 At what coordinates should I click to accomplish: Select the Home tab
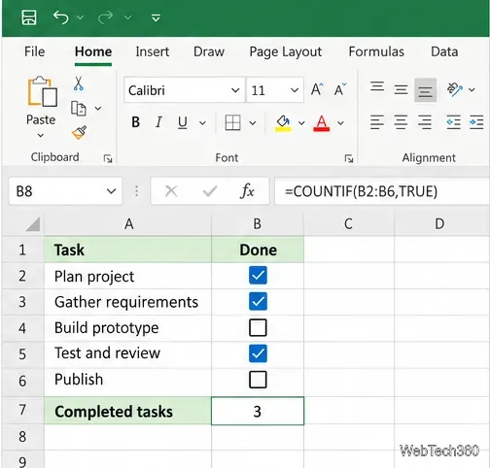(x=93, y=51)
